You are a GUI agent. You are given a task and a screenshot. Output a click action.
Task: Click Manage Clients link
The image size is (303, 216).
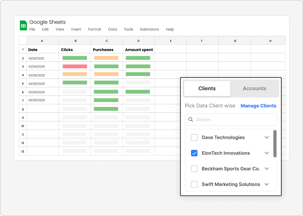(x=258, y=106)
